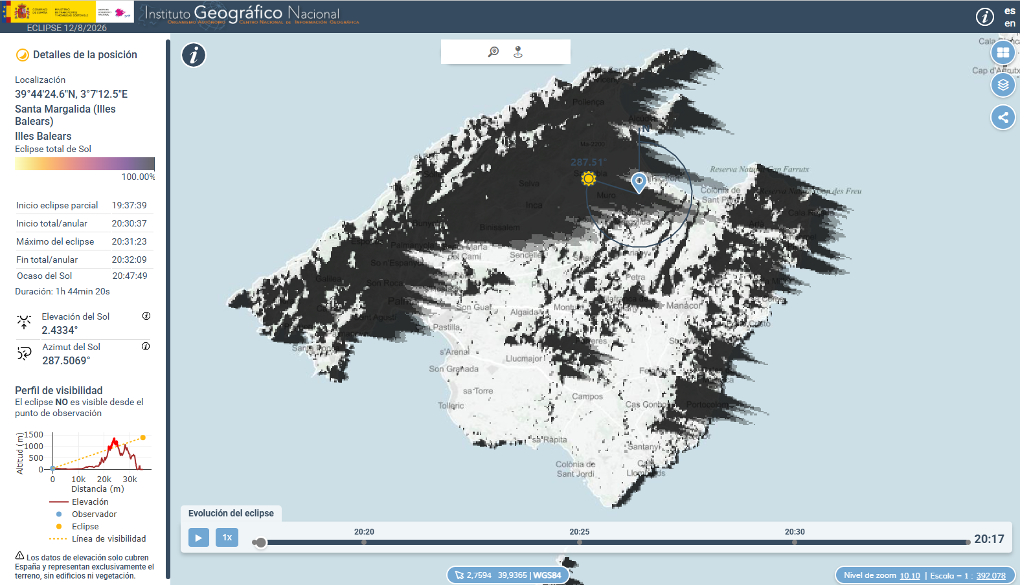Open the place search tool

(493, 52)
